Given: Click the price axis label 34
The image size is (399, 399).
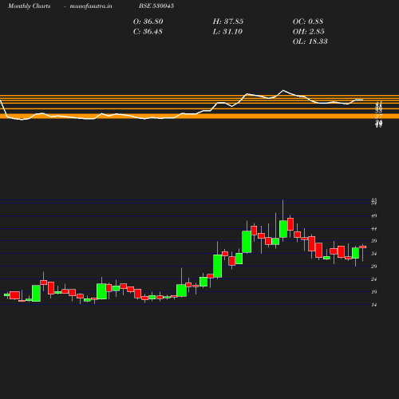Looking at the screenshot, I should (374, 254).
